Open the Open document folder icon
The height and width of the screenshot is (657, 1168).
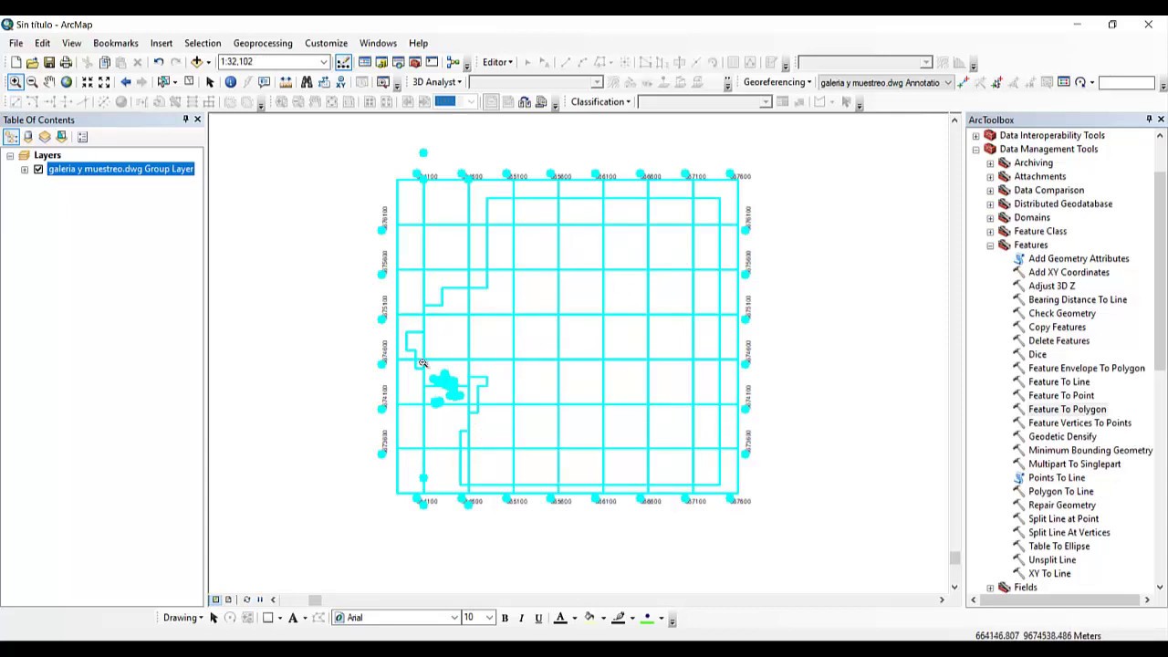click(32, 62)
